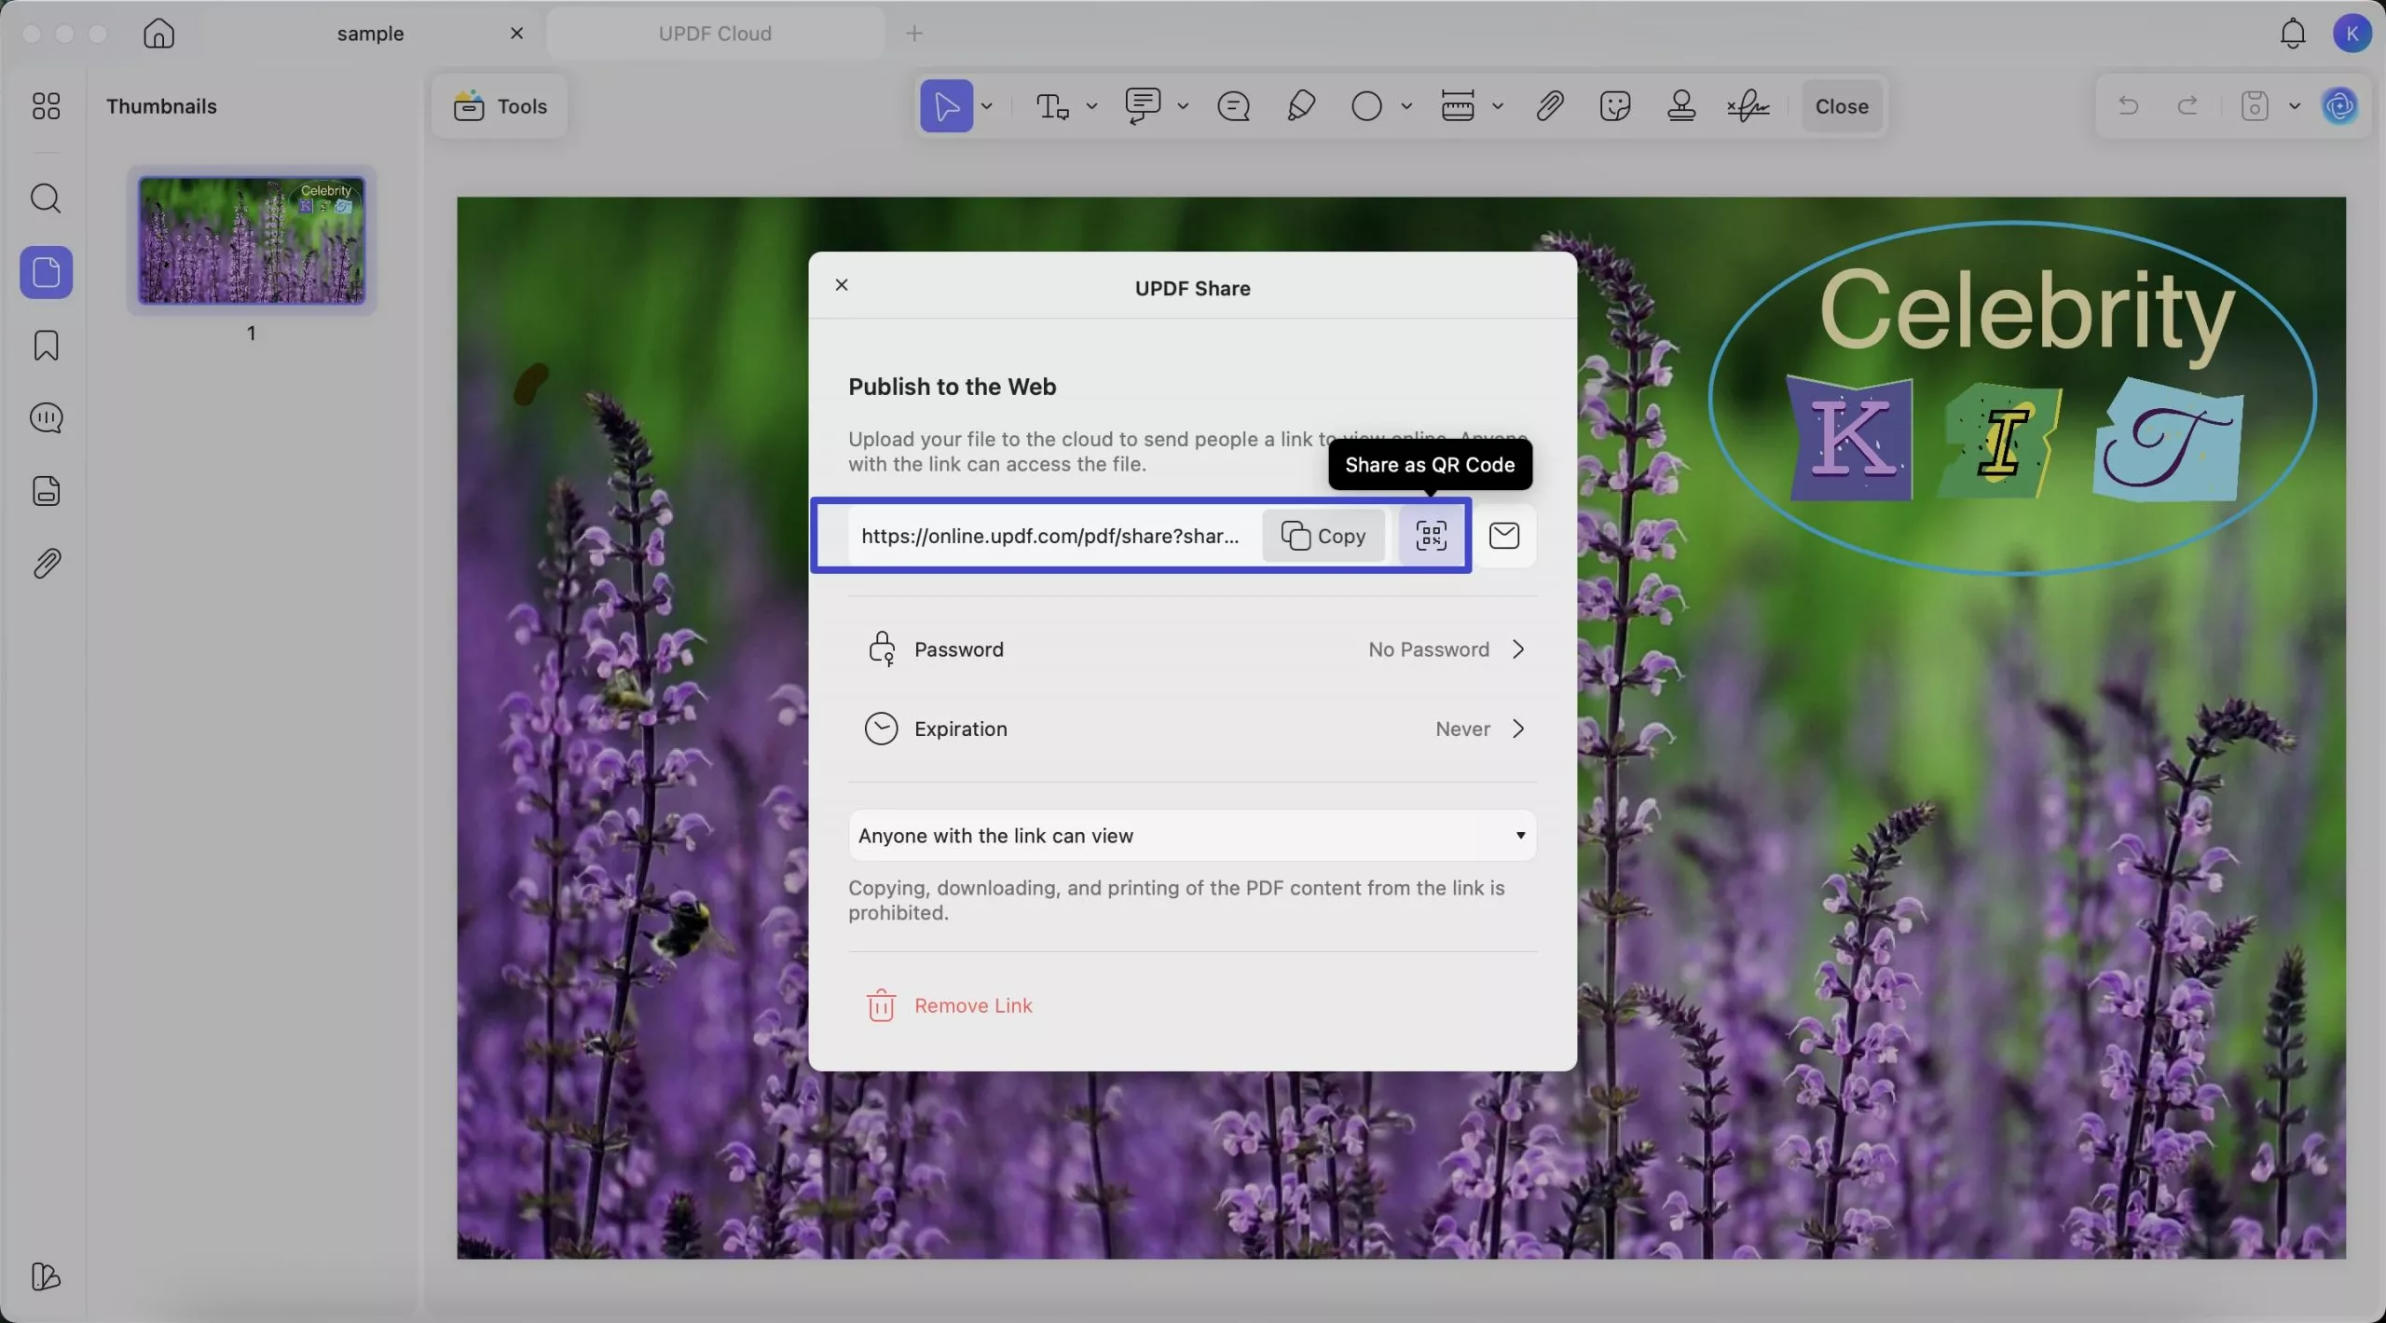Select the stamp tool in toolbar
The width and height of the screenshot is (2386, 1323).
coord(1681,106)
